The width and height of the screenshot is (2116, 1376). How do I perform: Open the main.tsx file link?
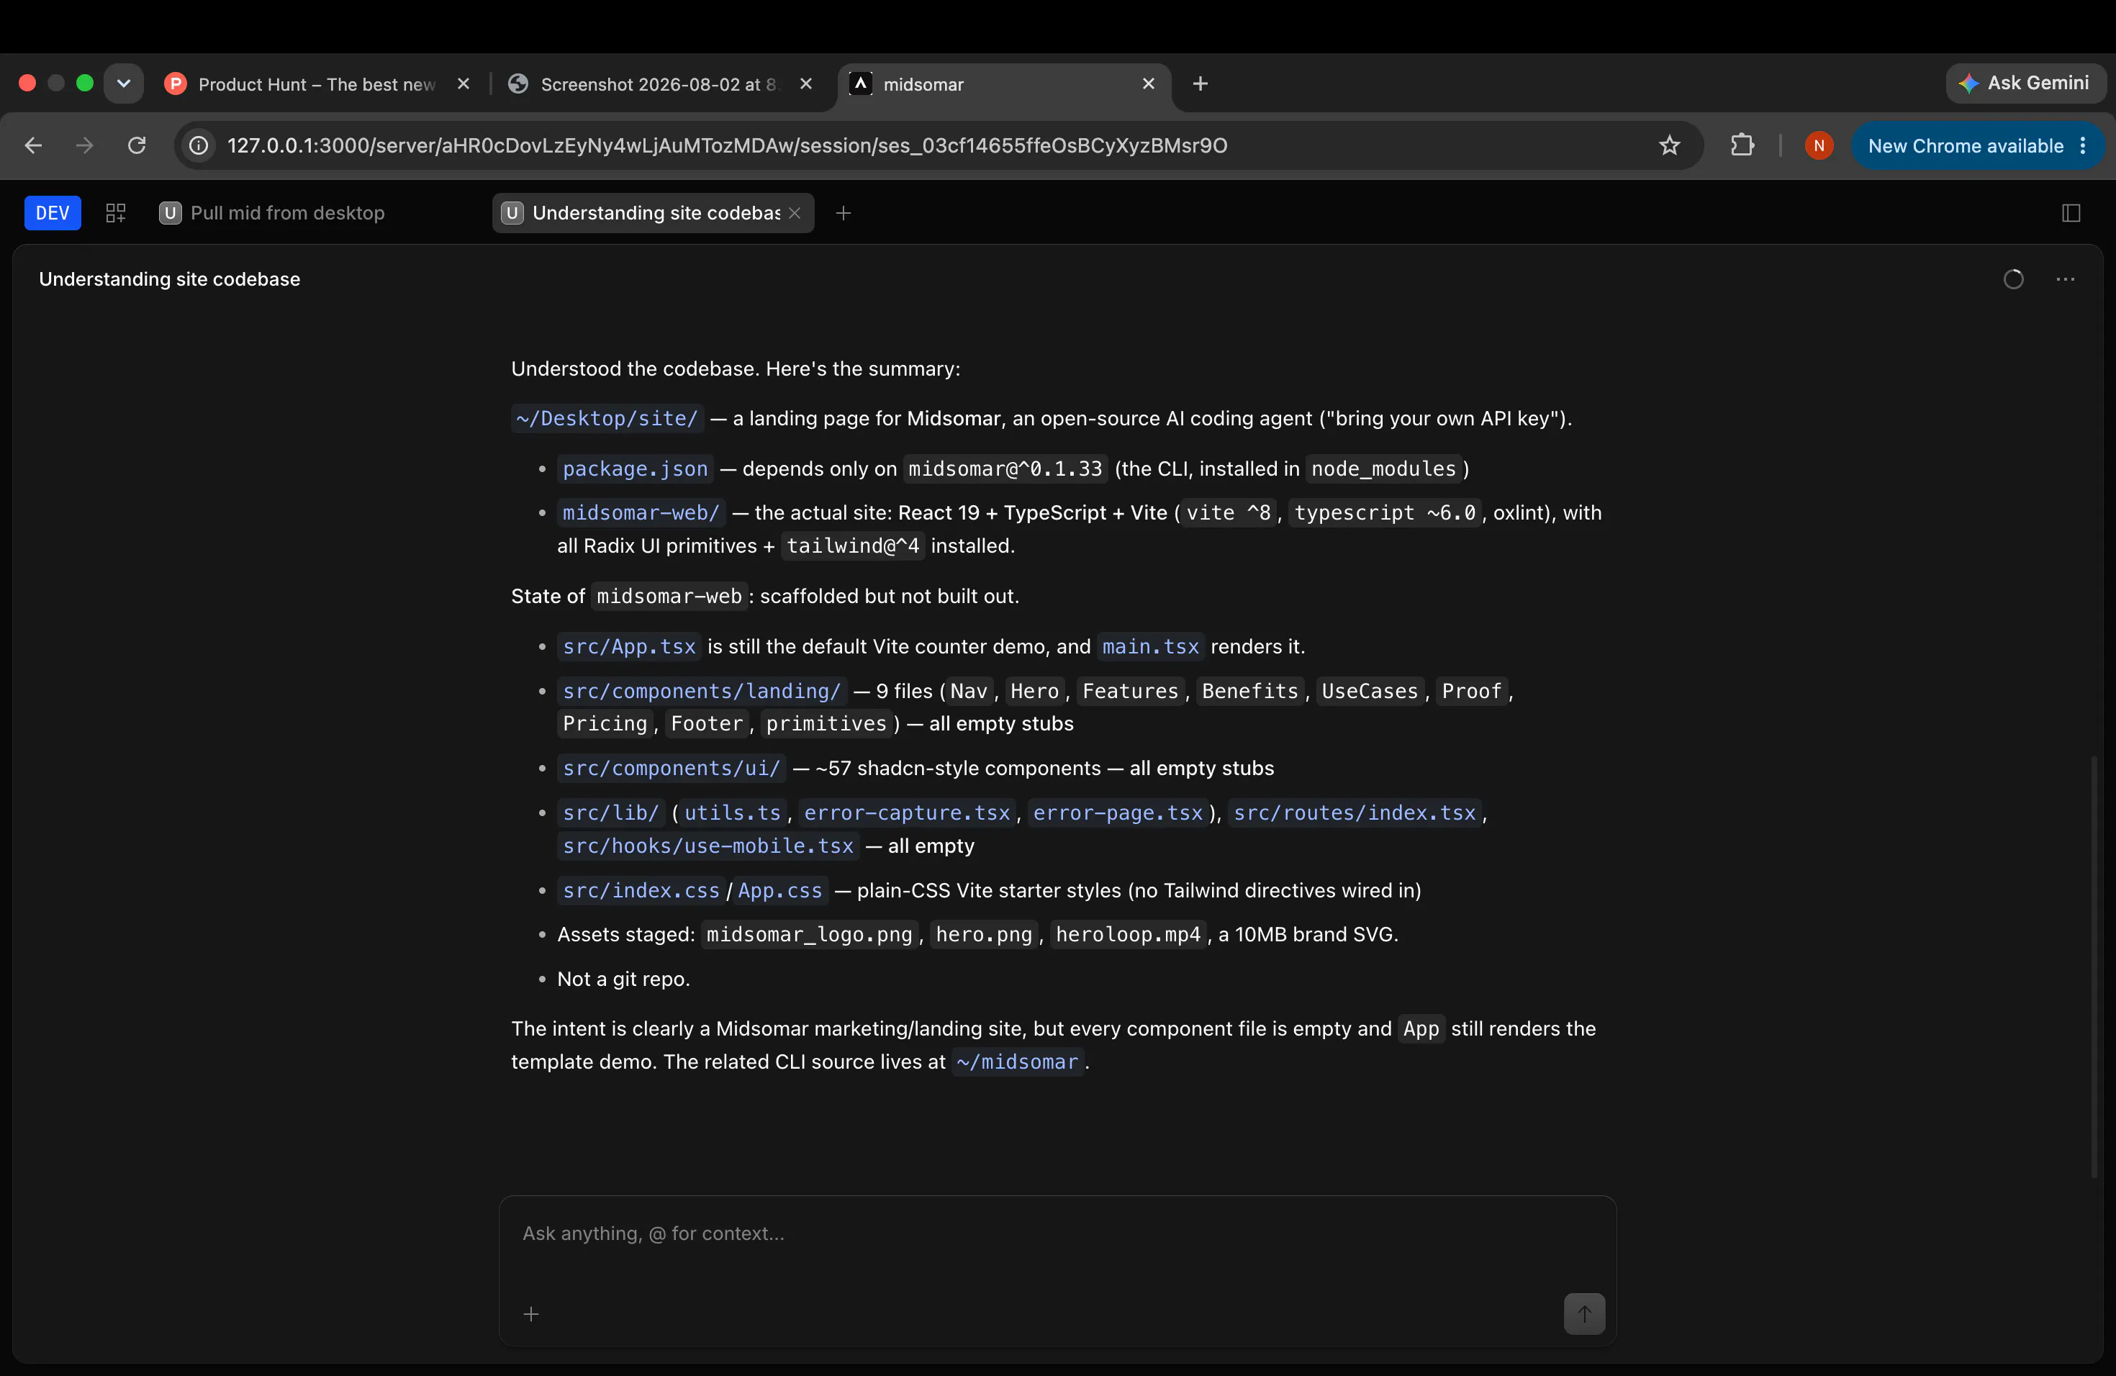[x=1150, y=646]
